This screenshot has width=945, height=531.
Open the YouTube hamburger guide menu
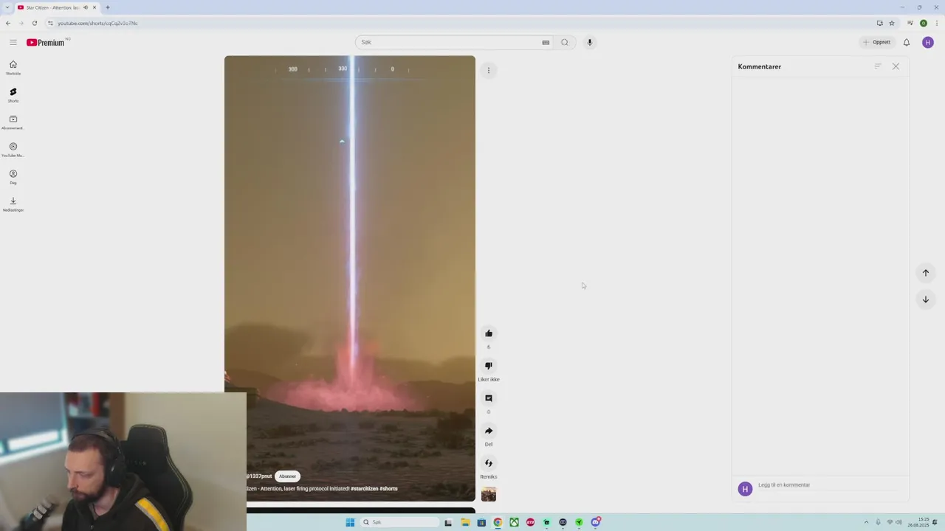pos(13,42)
